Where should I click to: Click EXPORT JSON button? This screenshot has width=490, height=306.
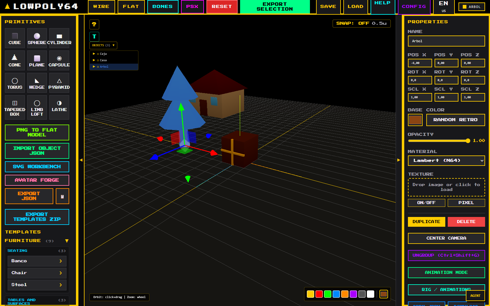pos(29,196)
